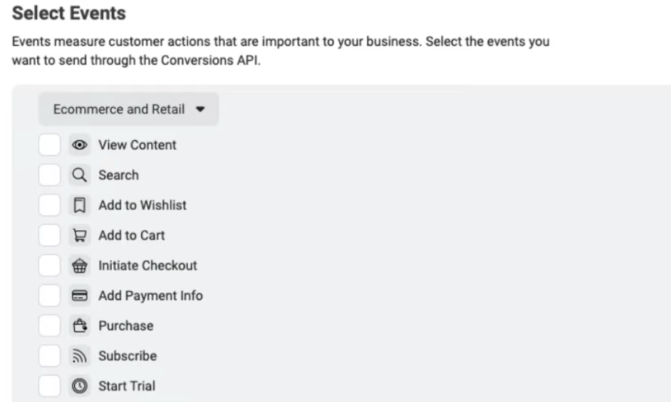
Task: Click the credit card icon for Add Payment Info
Action: pyautogui.click(x=79, y=296)
